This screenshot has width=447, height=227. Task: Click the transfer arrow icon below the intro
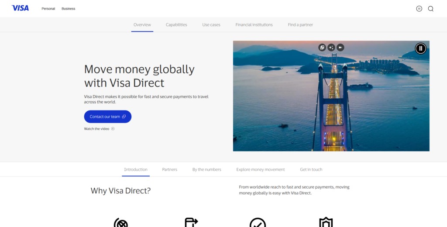[191, 223]
